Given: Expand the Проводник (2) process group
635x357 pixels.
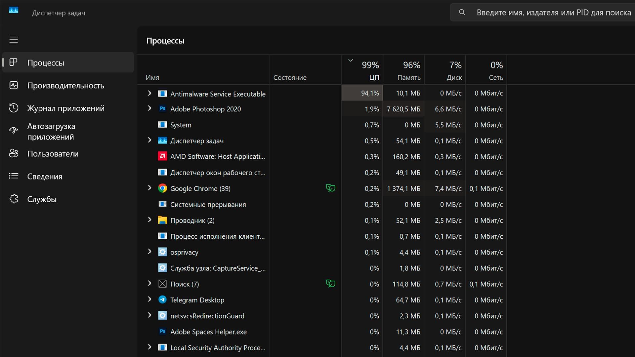Looking at the screenshot, I should coord(149,219).
